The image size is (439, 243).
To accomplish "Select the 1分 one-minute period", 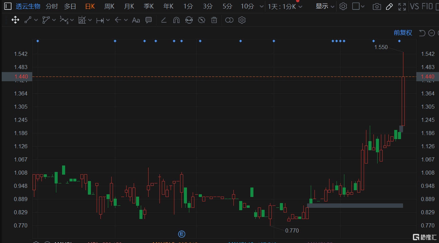I will point(188,6).
